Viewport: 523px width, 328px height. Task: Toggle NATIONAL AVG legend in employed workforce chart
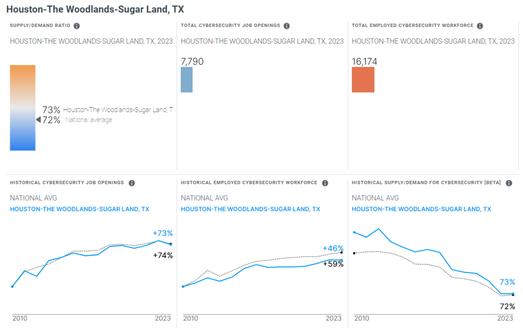pyautogui.click(x=204, y=198)
